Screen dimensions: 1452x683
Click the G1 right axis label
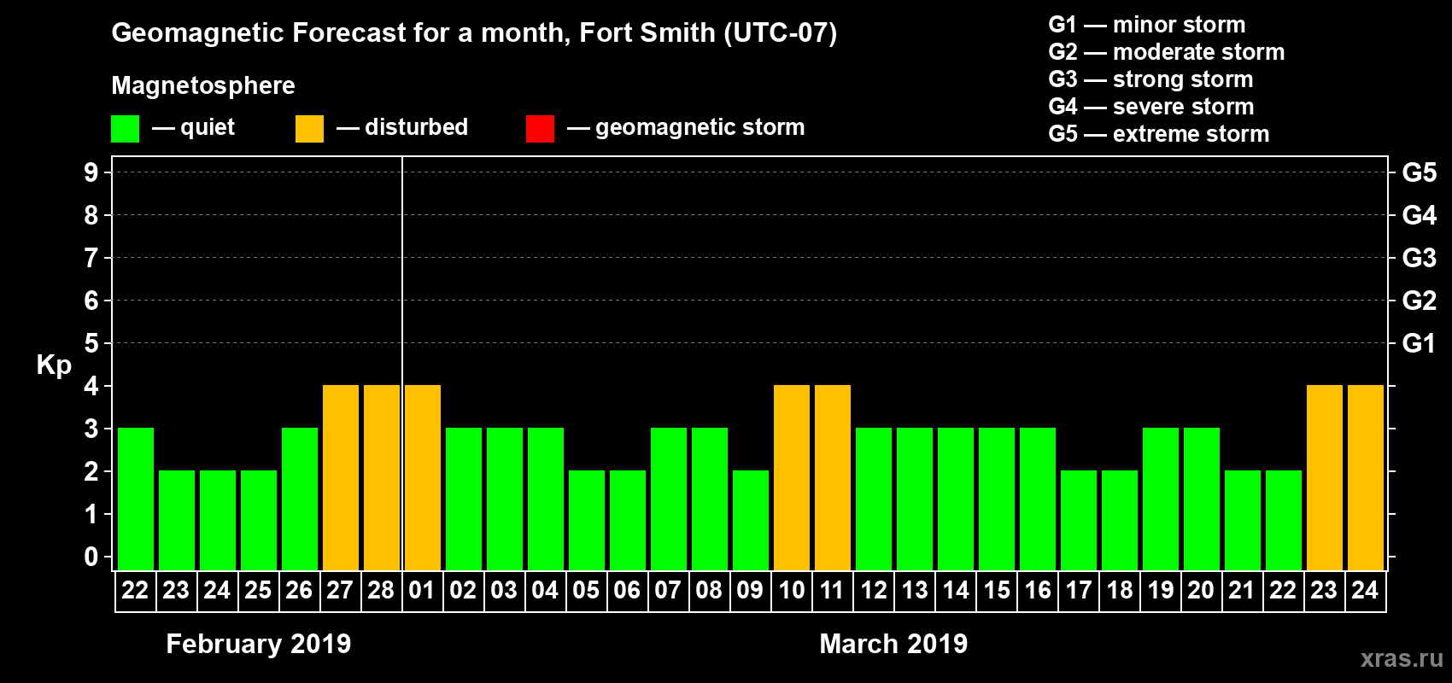click(x=1420, y=343)
